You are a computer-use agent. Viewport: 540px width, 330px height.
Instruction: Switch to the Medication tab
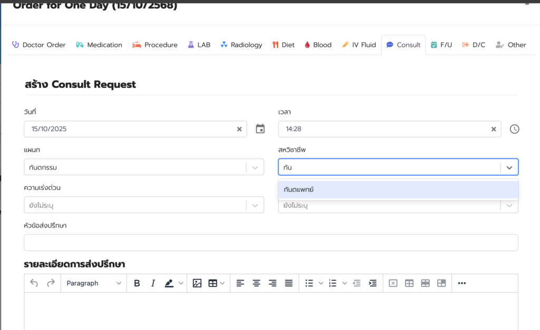99,45
